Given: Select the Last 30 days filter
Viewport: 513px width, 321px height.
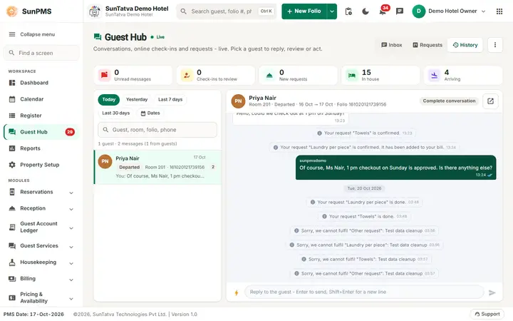Looking at the screenshot, I should (116, 113).
